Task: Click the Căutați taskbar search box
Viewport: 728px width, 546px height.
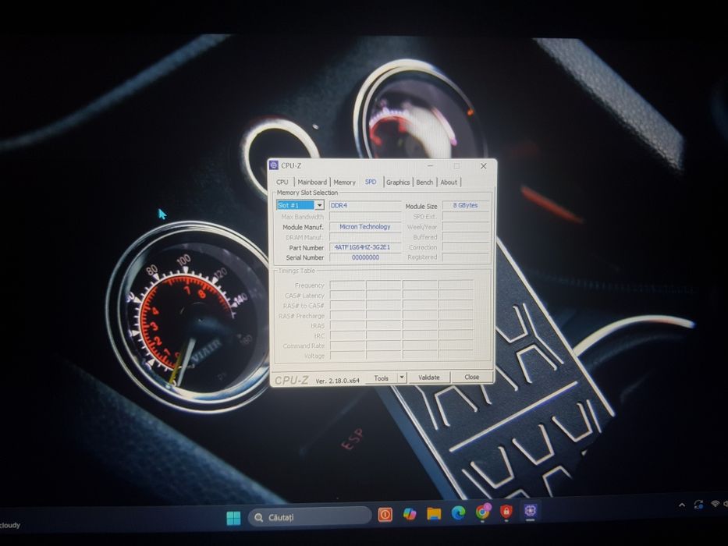Action: click(310, 516)
